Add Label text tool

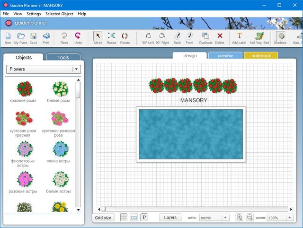pyautogui.click(x=239, y=38)
